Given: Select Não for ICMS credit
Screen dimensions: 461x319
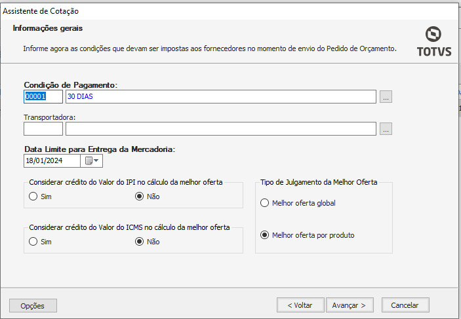Looking at the screenshot, I should pyautogui.click(x=139, y=241).
